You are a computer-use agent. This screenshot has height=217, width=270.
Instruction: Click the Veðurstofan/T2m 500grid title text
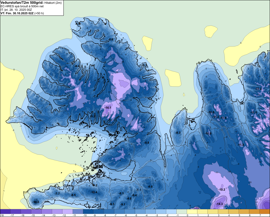pos(22,2)
